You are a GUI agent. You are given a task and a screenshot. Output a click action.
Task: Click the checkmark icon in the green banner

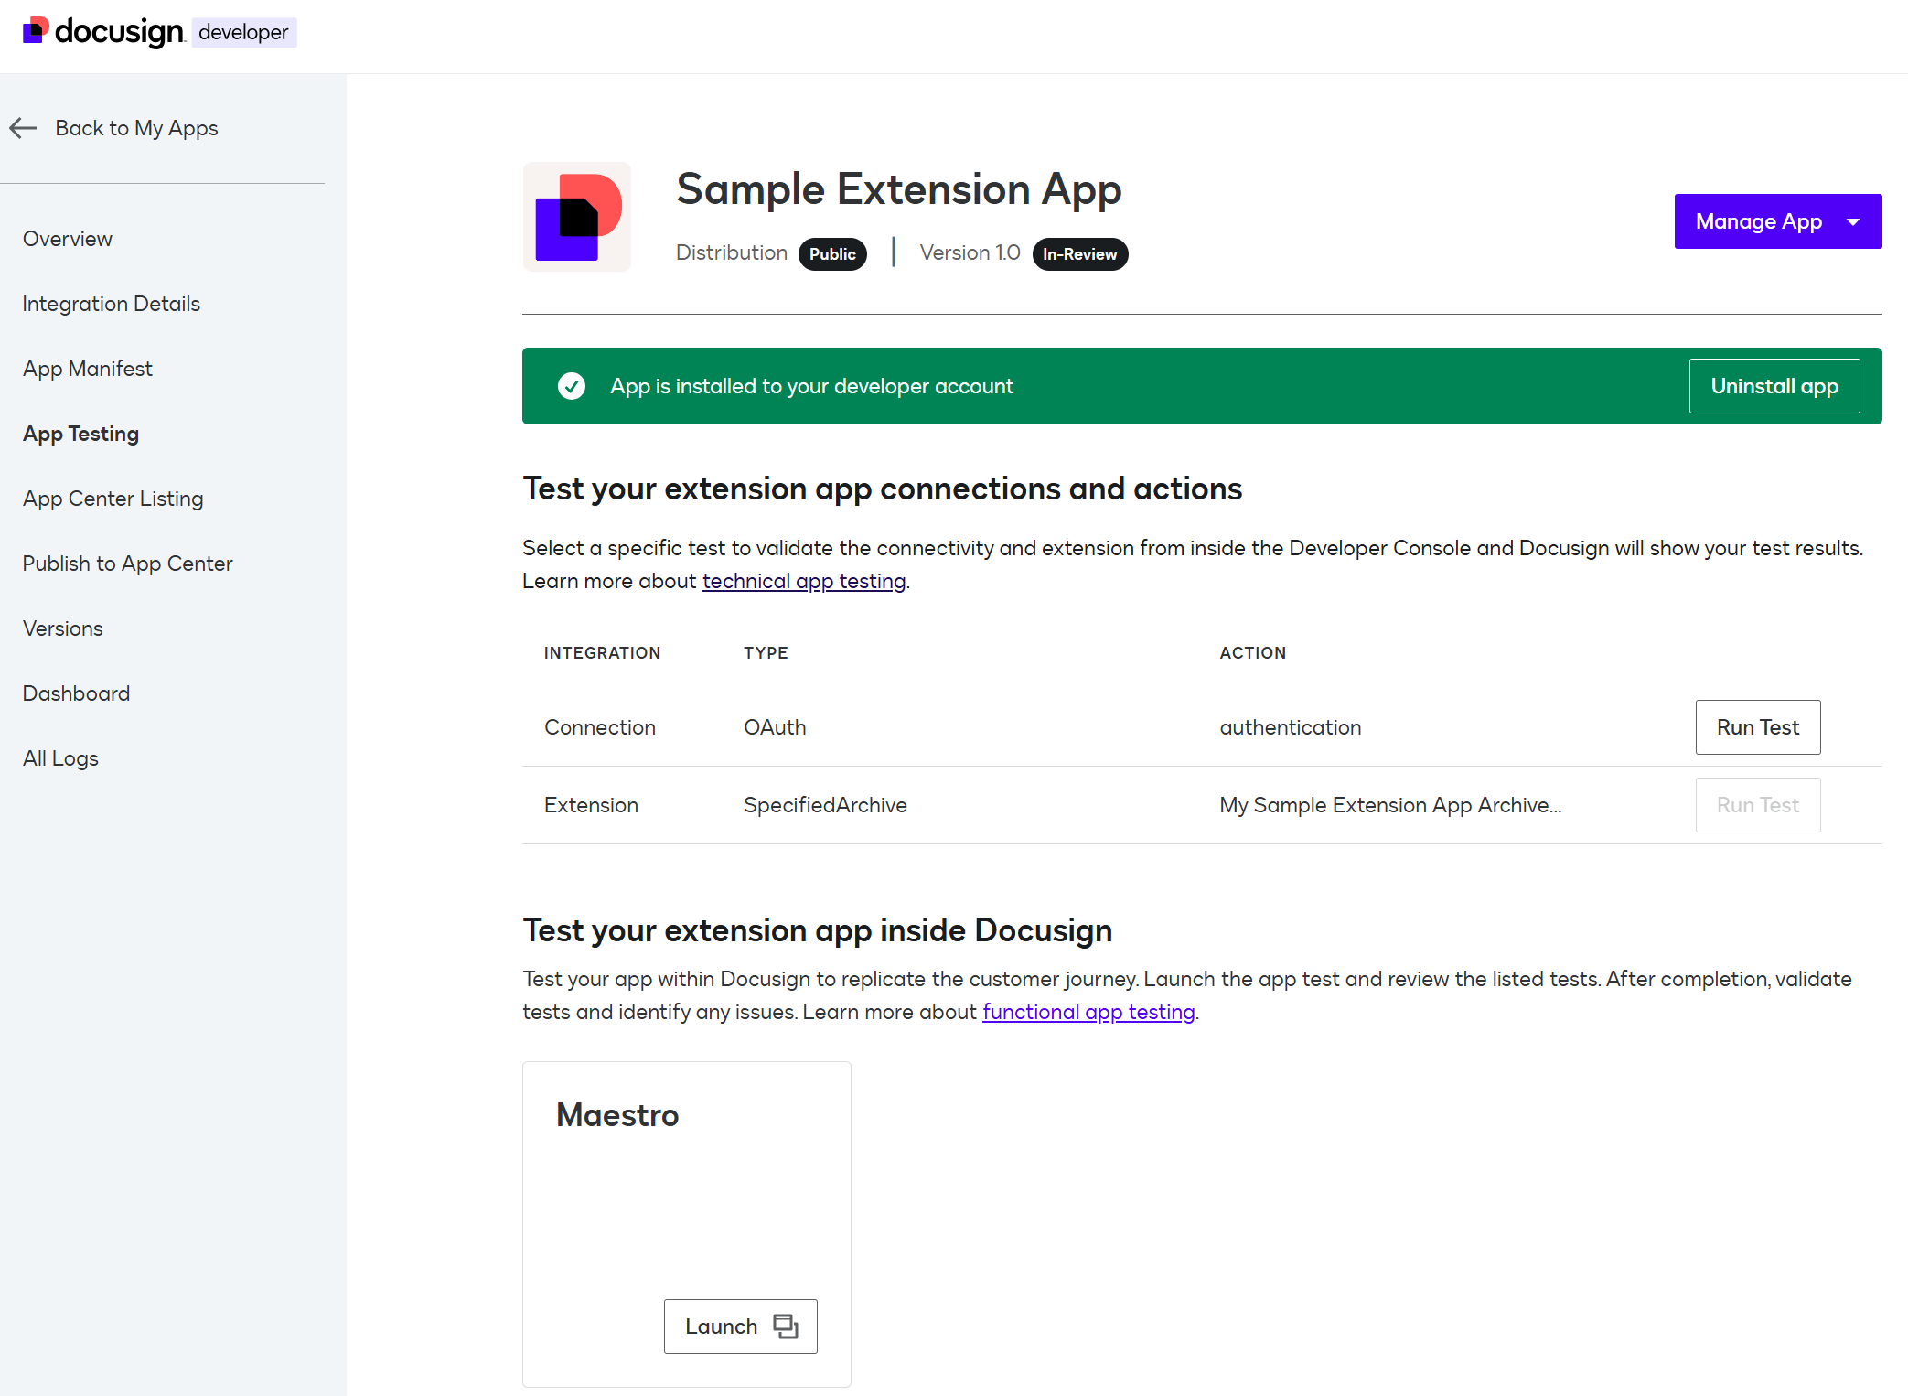click(x=571, y=386)
